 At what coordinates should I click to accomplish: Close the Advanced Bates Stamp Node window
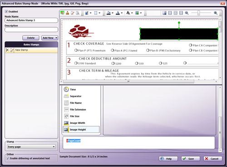tap(222, 3)
